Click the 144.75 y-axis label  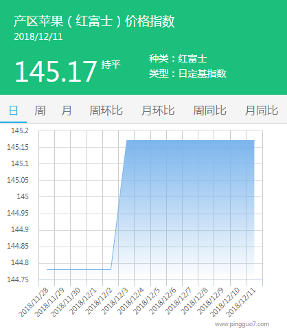(18, 279)
